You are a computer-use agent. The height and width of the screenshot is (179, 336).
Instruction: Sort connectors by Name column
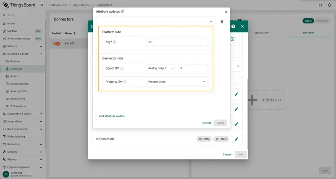point(70,34)
